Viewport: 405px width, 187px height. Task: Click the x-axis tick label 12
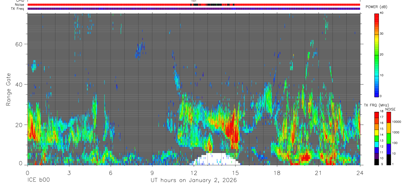(x=194, y=173)
